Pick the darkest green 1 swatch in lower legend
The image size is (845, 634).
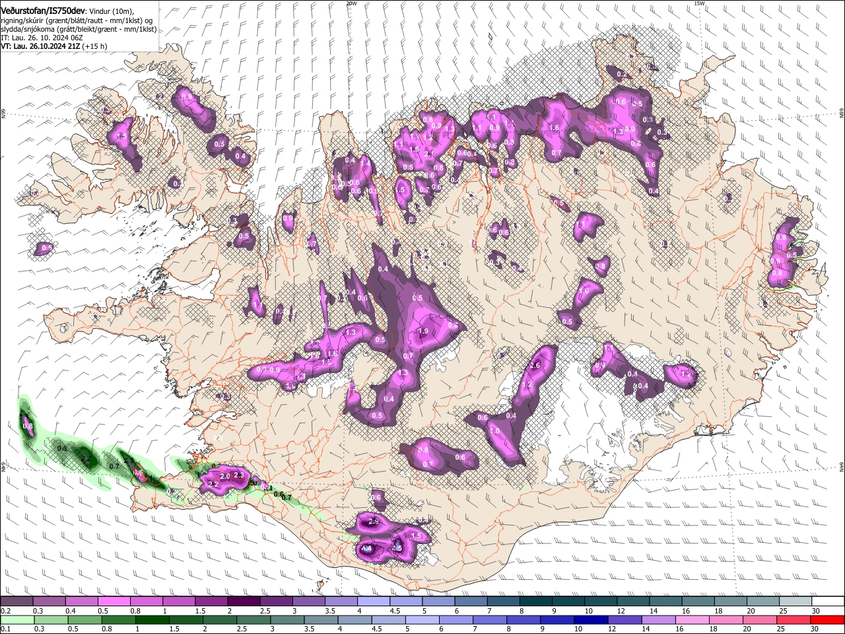(x=152, y=619)
